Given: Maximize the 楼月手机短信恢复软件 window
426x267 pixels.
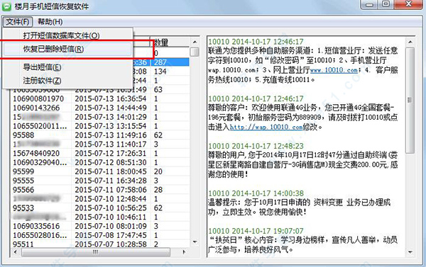Looking at the screenshot, I should coord(386,4).
